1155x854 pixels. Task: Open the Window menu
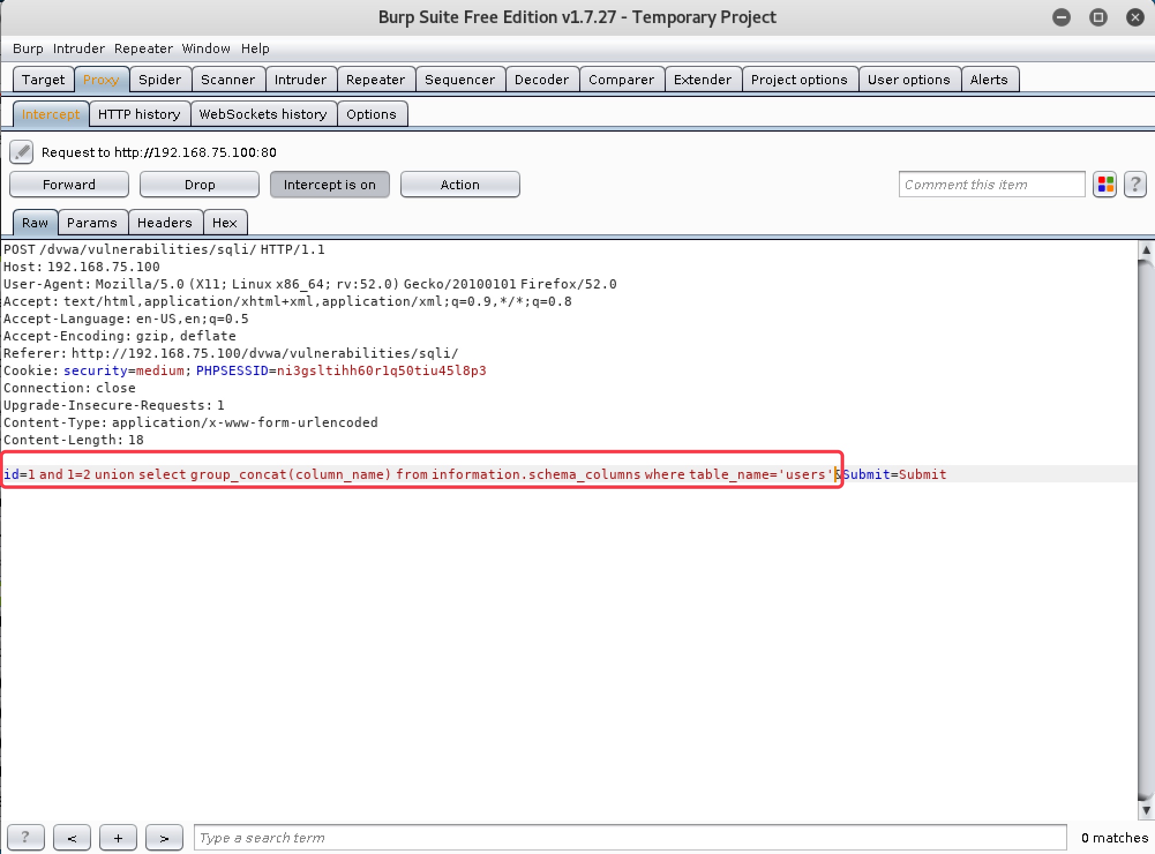[x=206, y=48]
